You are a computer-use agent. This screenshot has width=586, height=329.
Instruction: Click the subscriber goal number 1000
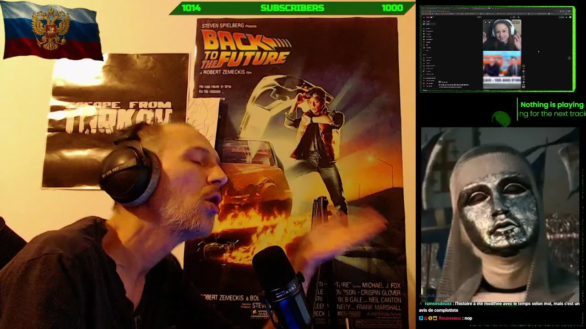coord(392,8)
